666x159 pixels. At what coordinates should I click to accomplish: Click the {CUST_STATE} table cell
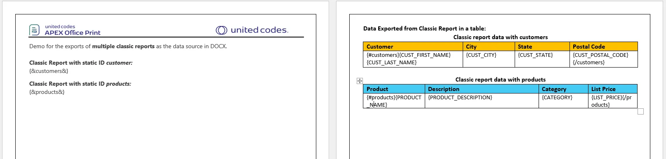click(x=542, y=59)
